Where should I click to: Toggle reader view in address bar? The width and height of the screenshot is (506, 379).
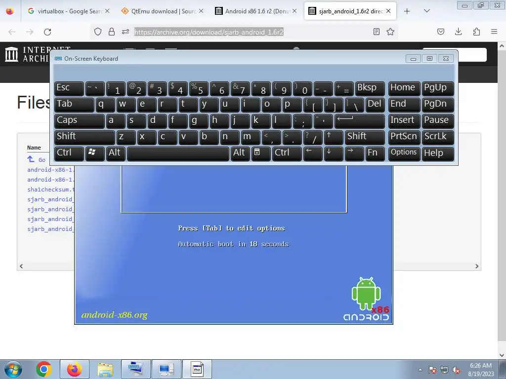point(376,32)
